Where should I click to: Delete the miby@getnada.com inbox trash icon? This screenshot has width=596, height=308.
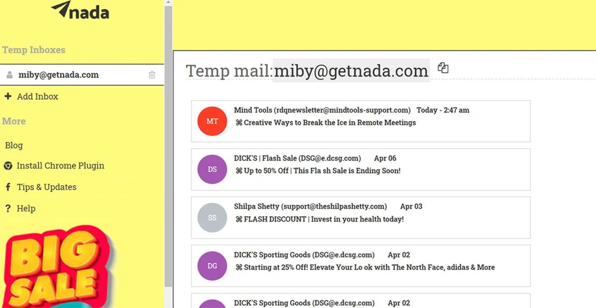[x=152, y=75]
